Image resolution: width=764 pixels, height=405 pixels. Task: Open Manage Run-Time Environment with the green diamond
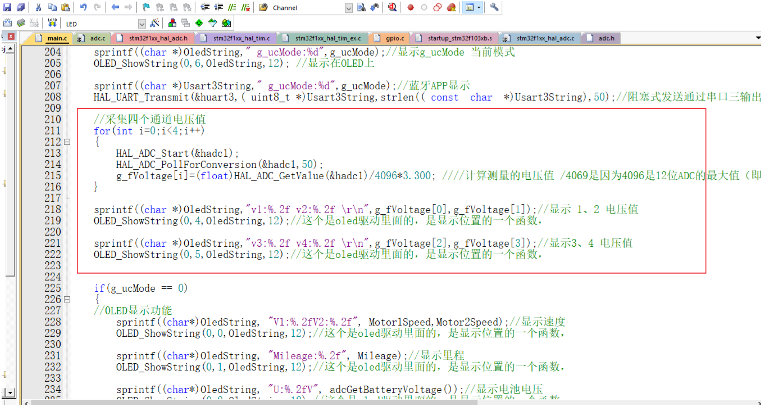click(199, 23)
